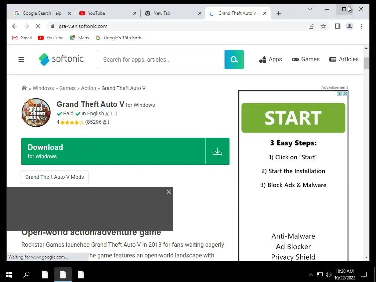Image resolution: width=376 pixels, height=282 pixels.
Task: Switch to the YouTube tab
Action: click(107, 13)
